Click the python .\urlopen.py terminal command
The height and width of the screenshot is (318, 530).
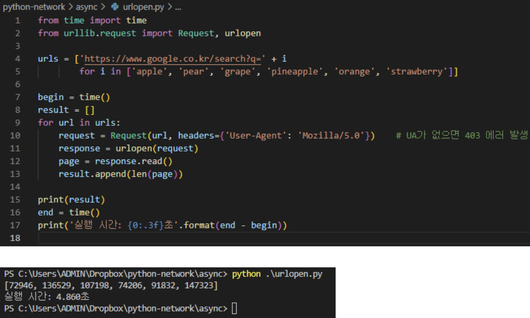point(277,274)
